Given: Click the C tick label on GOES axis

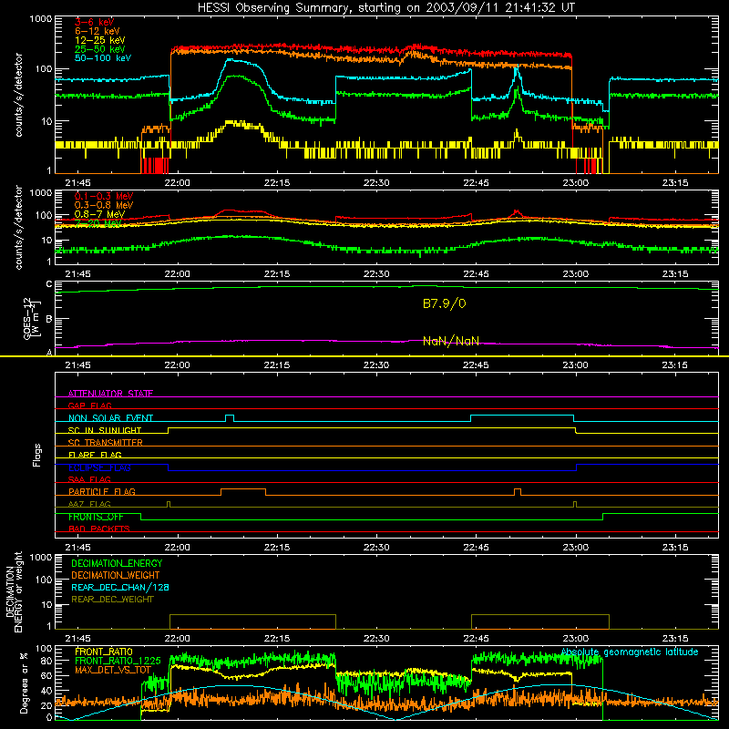Looking at the screenshot, I should click(49, 284).
